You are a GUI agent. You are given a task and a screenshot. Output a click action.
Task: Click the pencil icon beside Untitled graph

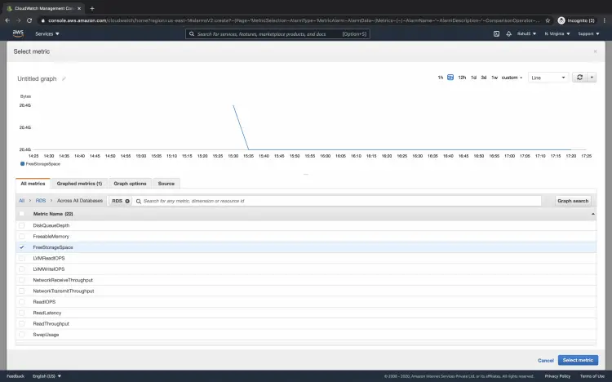point(64,78)
